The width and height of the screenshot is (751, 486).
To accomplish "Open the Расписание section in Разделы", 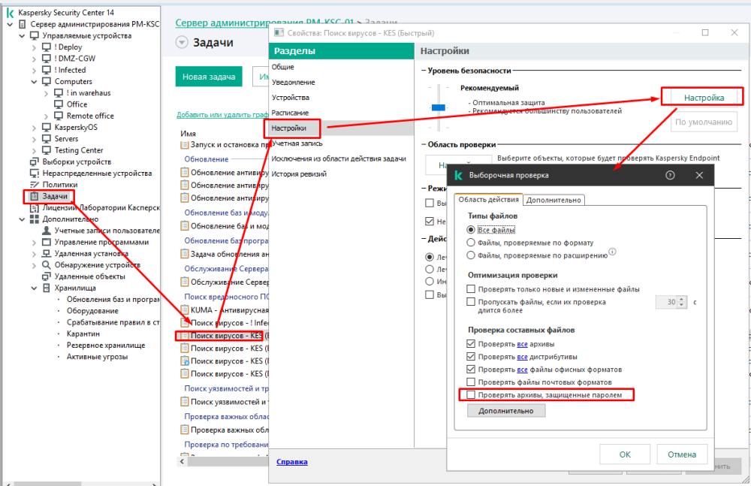I will [289, 113].
